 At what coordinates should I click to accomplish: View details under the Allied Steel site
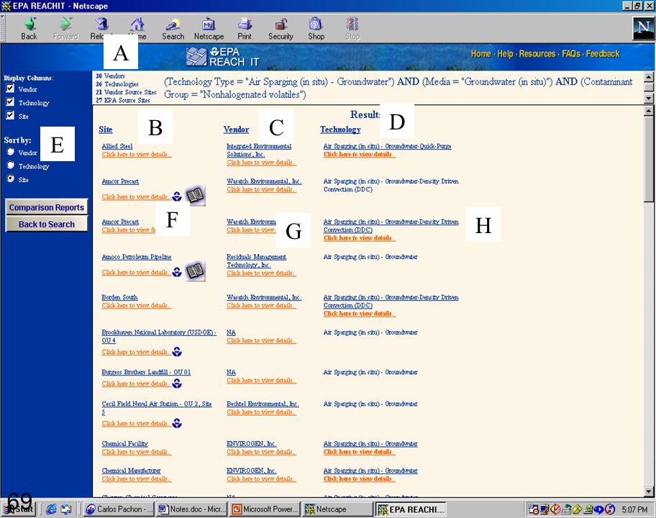point(137,155)
